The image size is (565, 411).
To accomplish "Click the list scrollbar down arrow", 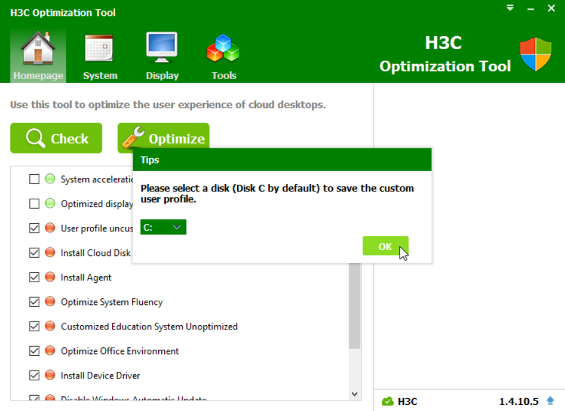I will [x=355, y=394].
